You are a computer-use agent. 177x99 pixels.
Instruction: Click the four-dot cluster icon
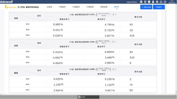157,2
